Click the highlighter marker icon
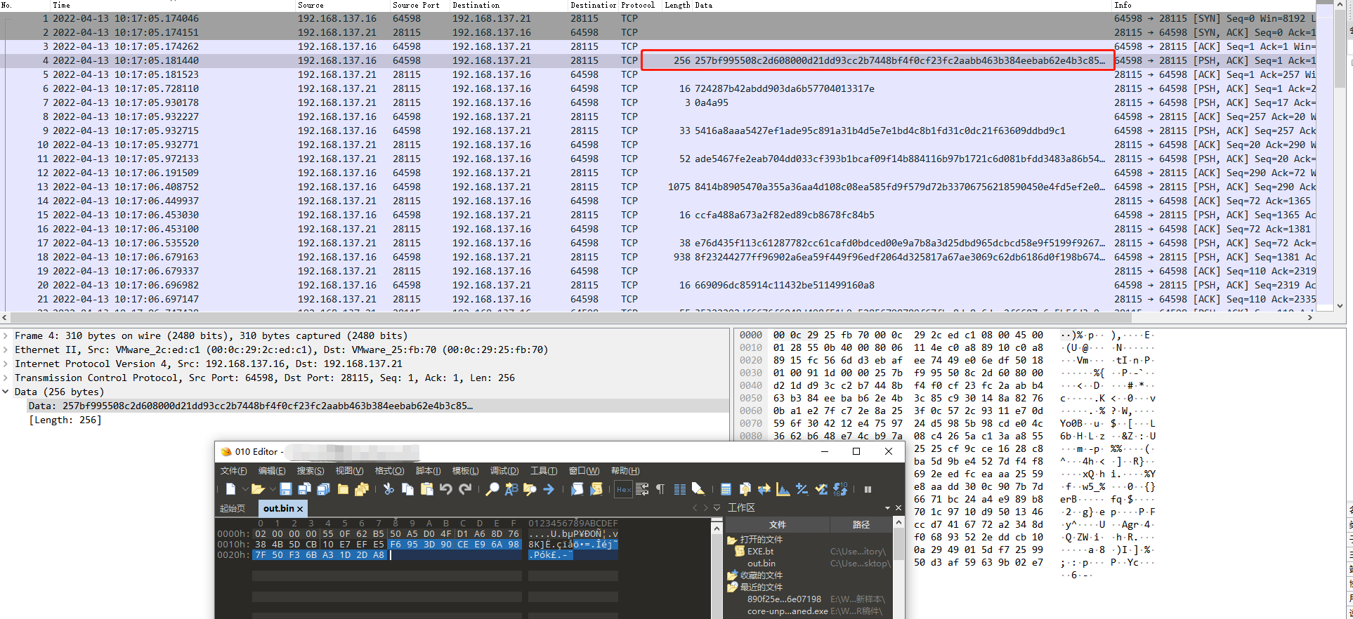1353x619 pixels. click(x=698, y=489)
